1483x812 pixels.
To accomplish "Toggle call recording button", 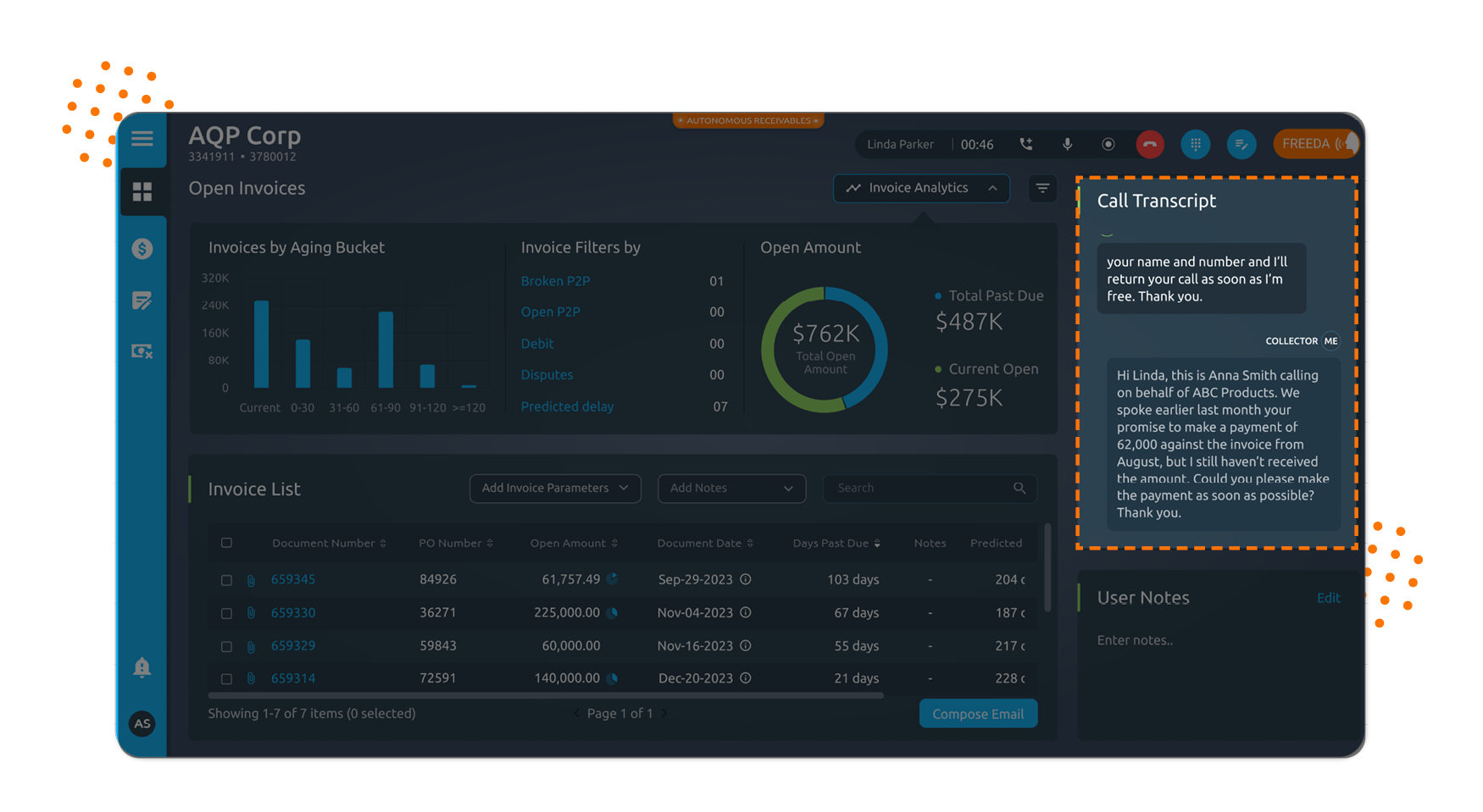I will 1108,145.
